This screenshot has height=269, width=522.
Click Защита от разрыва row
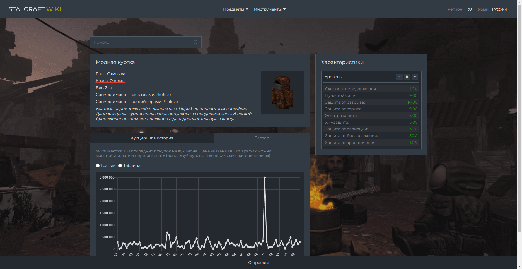click(x=371, y=102)
